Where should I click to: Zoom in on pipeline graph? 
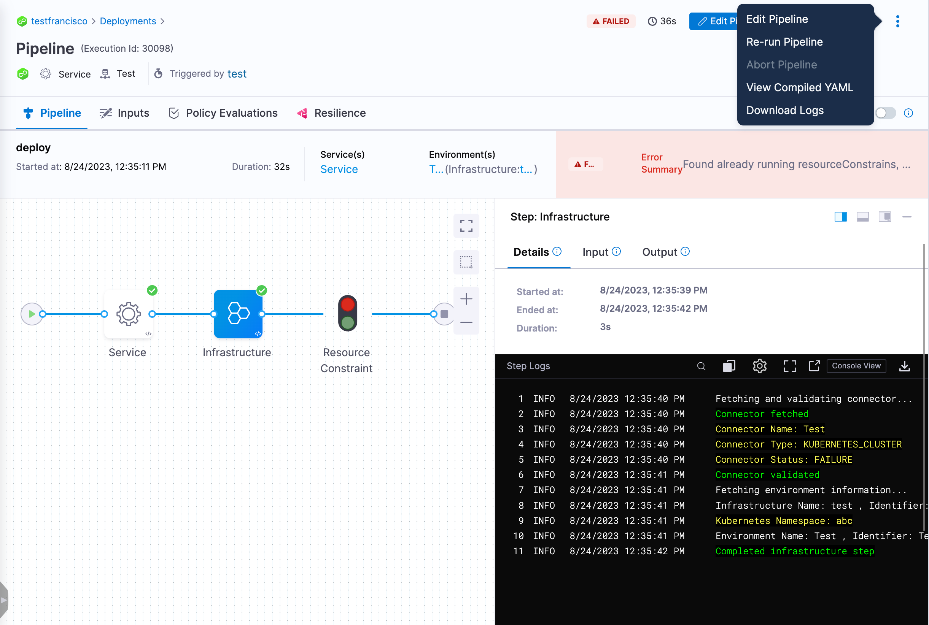[x=466, y=299]
